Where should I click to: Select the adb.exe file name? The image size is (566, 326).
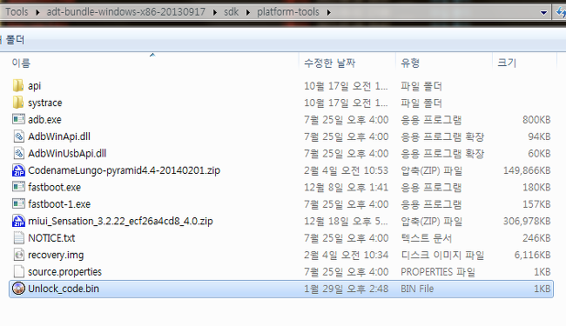coord(44,119)
